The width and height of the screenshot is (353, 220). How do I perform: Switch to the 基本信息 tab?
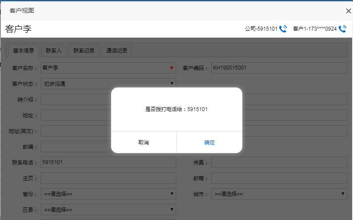(24, 51)
